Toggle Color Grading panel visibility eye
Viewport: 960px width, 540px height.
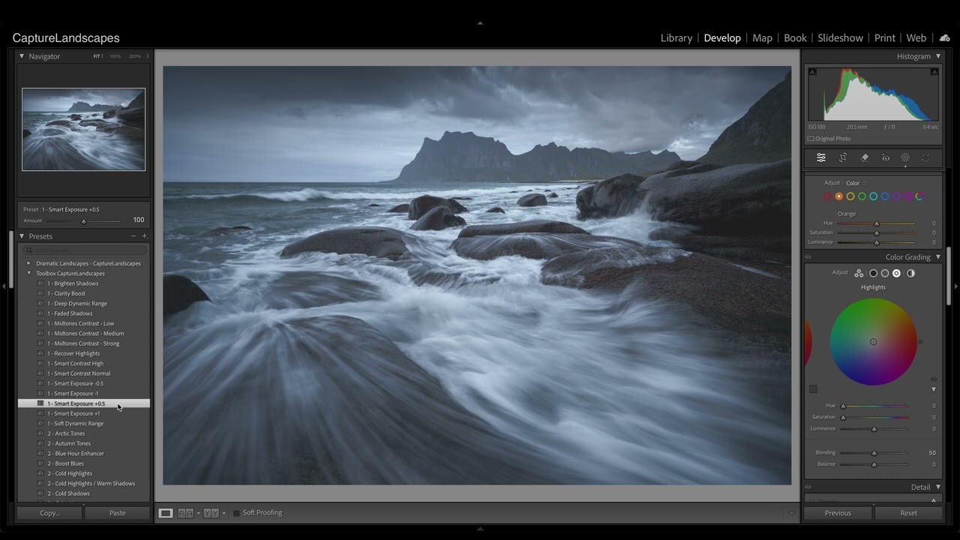click(x=808, y=257)
